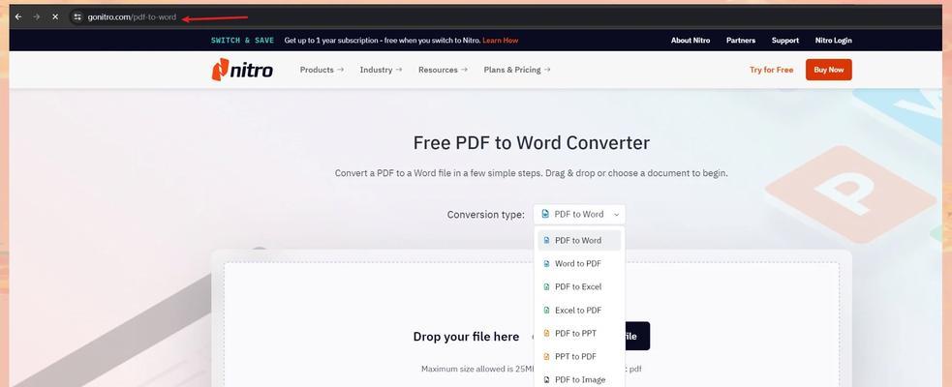The height and width of the screenshot is (387, 952).
Task: Select PDF to Image option
Action: coord(579,379)
